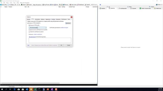Switch to Appearance tab in Options
Screen dimensions: 163x91
coord(48,19)
